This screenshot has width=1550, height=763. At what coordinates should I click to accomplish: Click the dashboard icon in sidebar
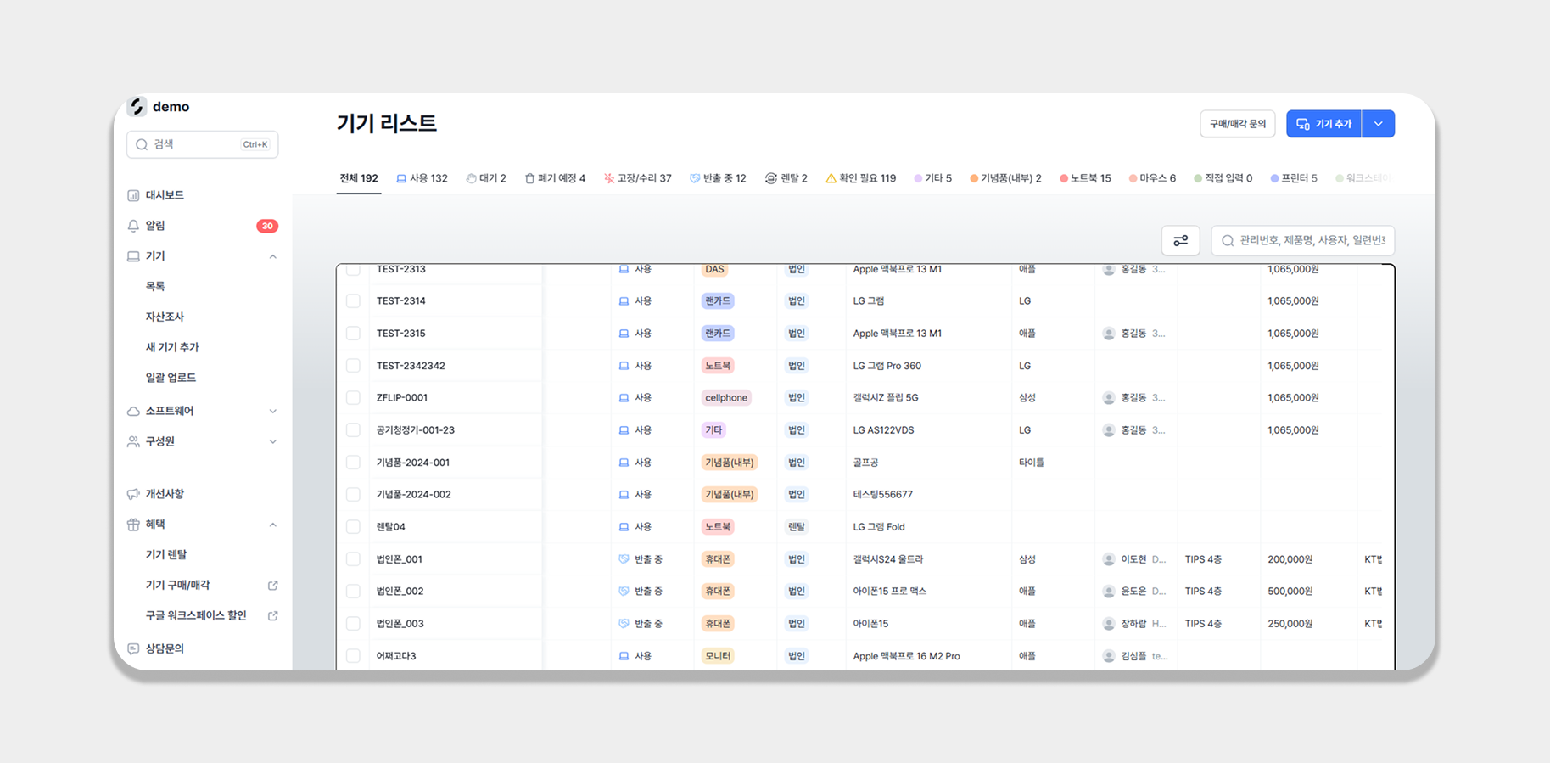[x=133, y=195]
